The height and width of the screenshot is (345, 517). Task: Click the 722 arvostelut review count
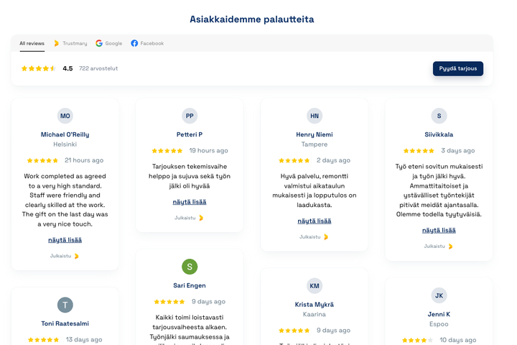click(98, 69)
